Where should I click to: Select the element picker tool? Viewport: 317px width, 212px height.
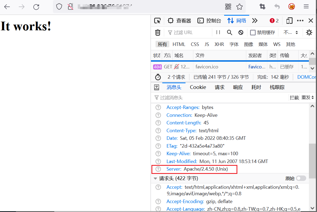point(157,20)
